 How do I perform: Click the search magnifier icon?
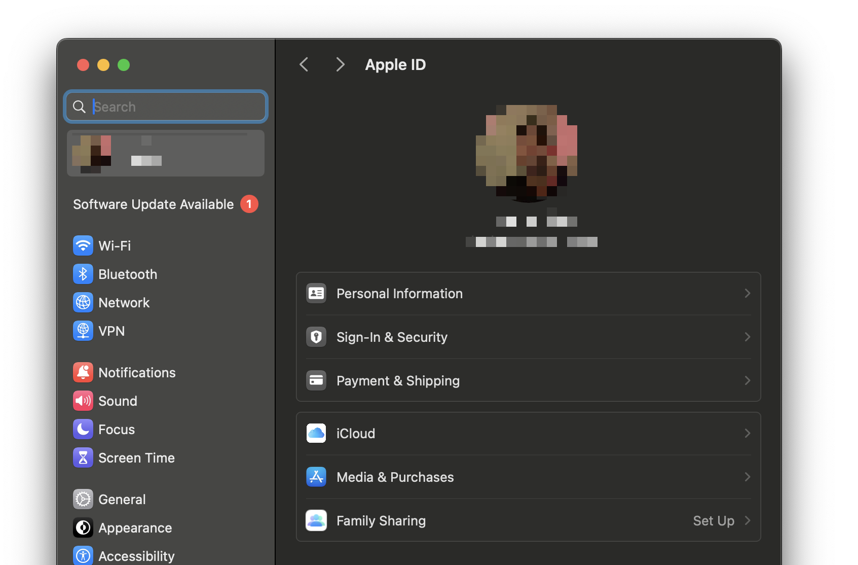(x=79, y=107)
